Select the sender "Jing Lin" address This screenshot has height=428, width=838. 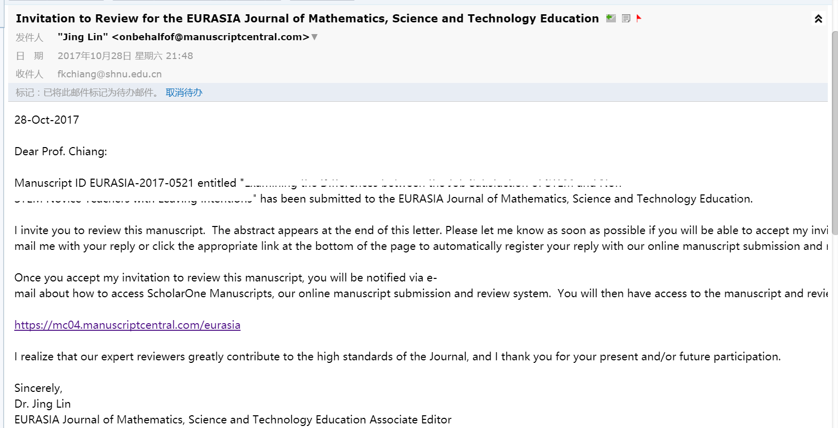click(x=183, y=37)
